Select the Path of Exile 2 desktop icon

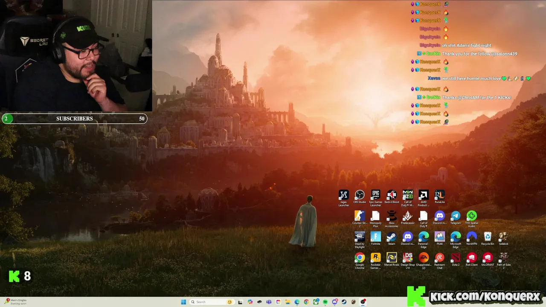point(503,261)
